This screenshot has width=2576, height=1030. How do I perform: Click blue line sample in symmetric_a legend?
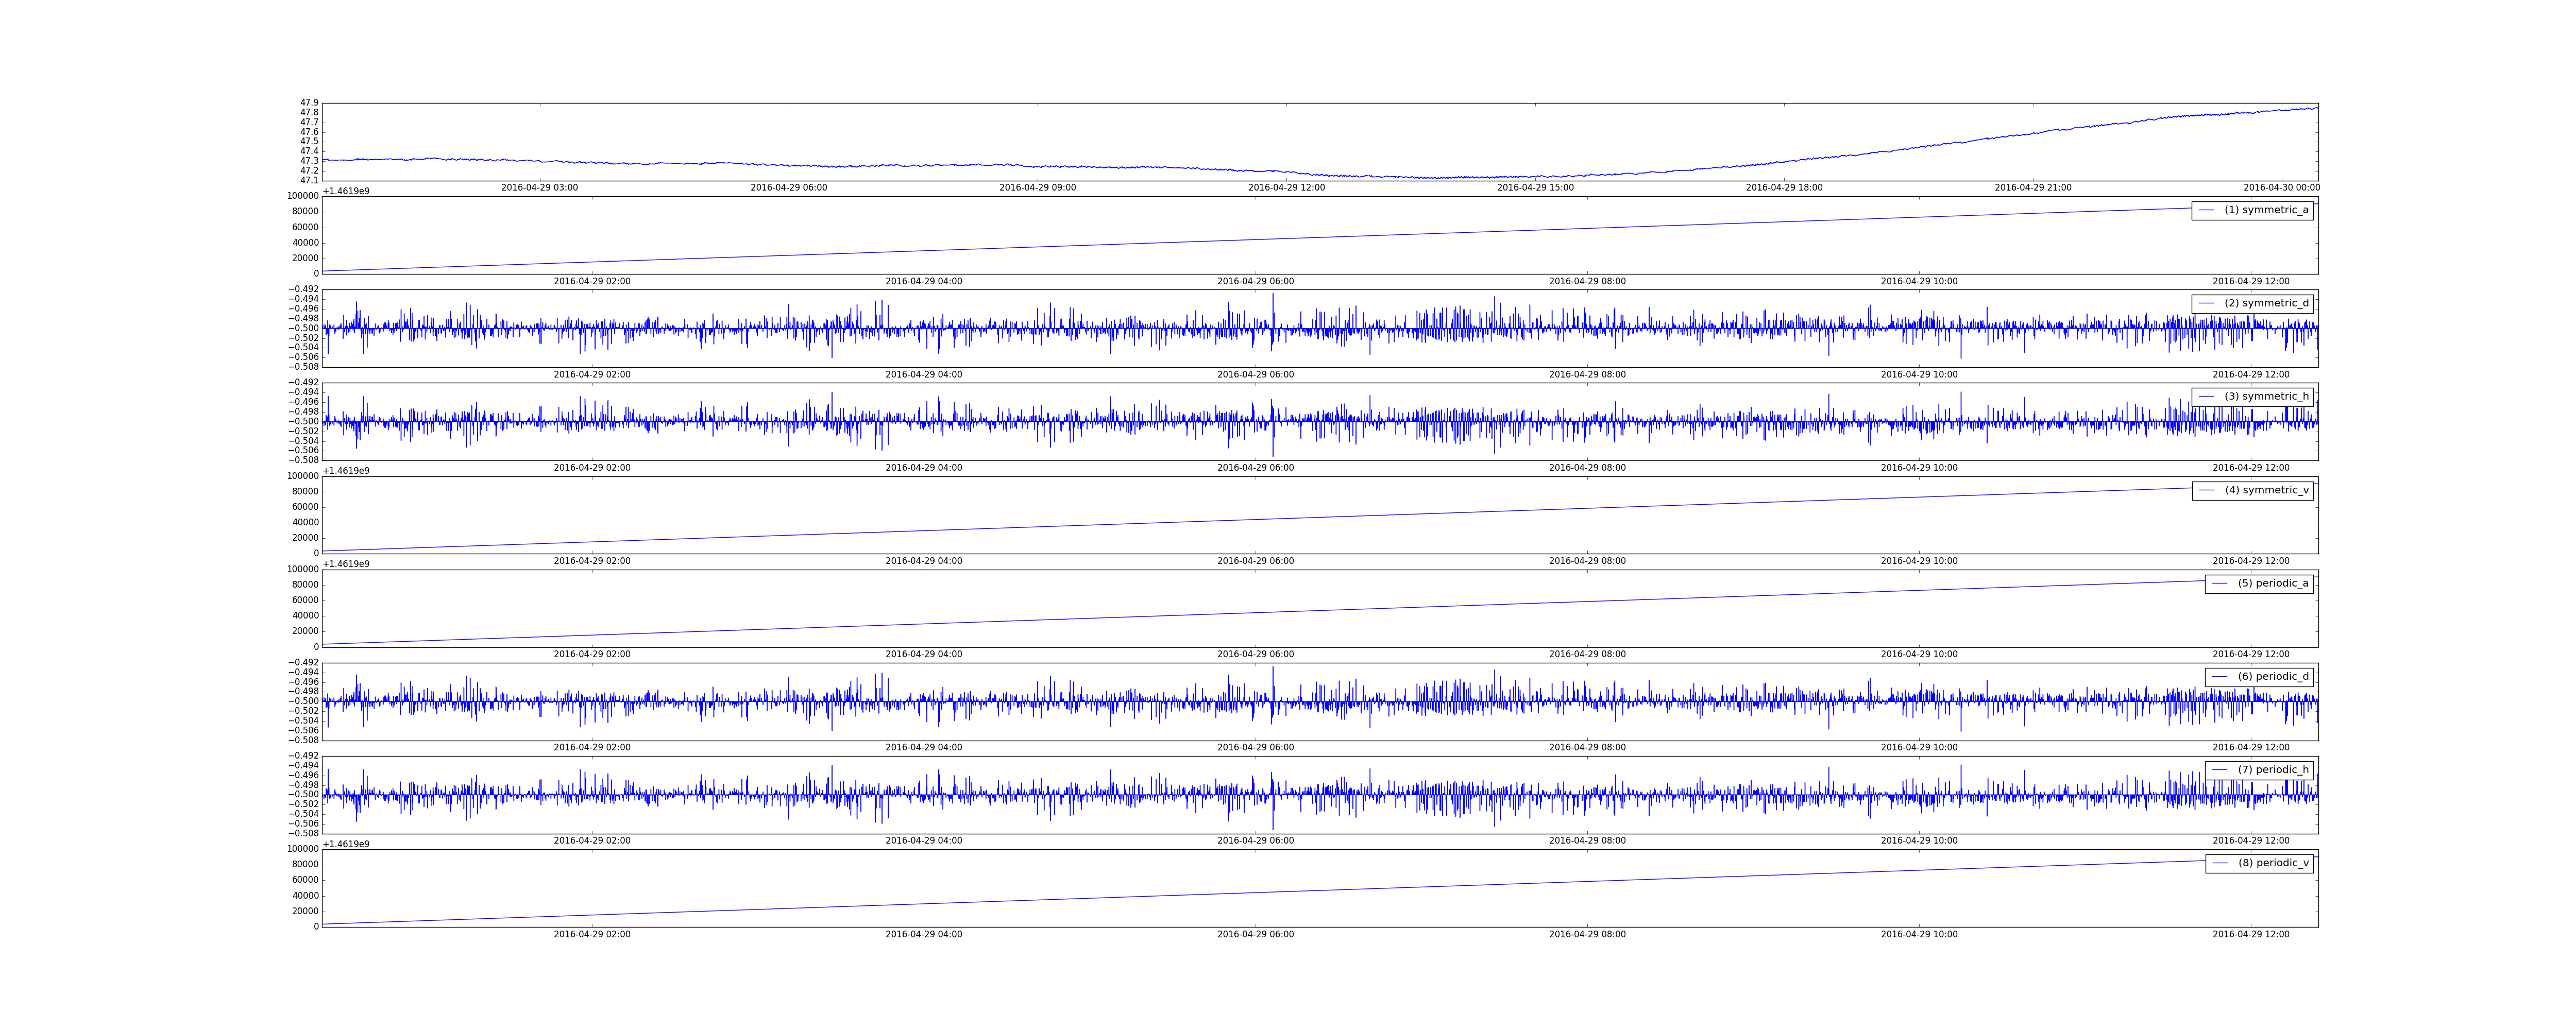[x=2206, y=210]
